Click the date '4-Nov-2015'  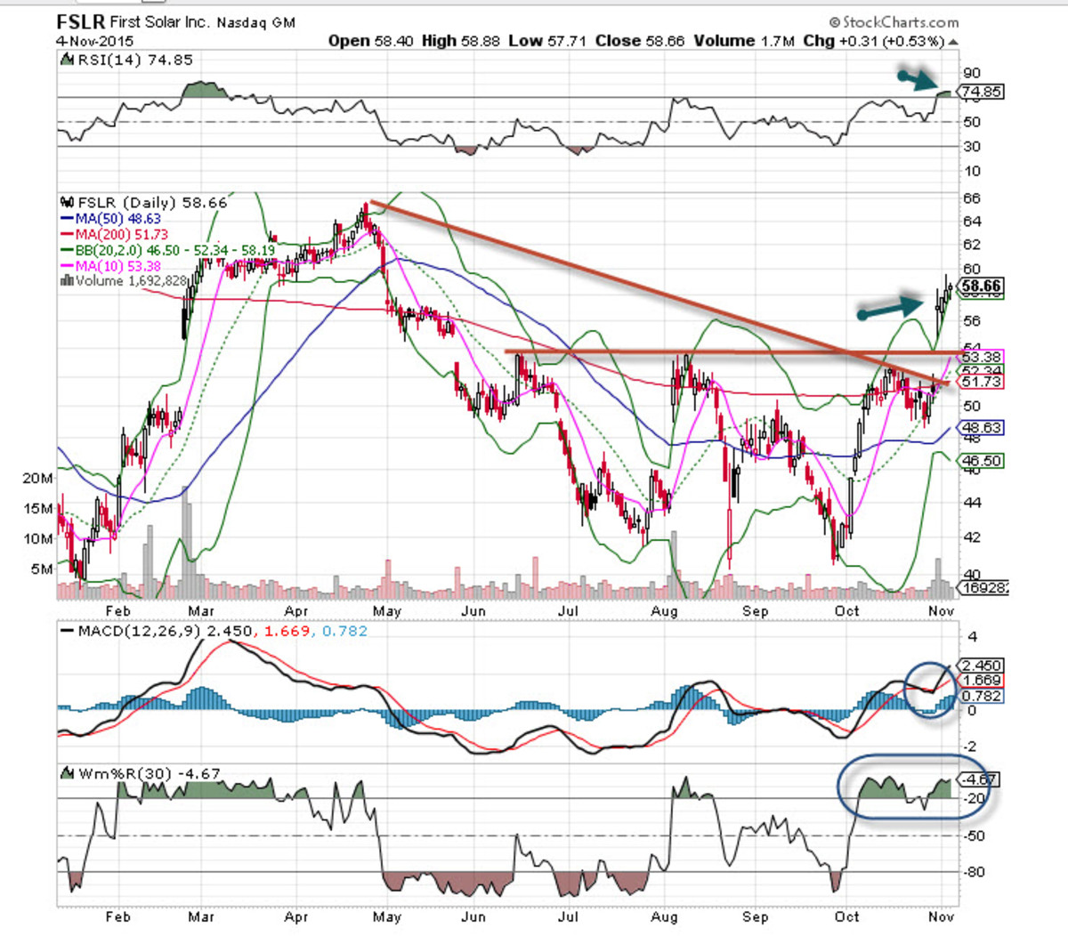[x=94, y=41]
